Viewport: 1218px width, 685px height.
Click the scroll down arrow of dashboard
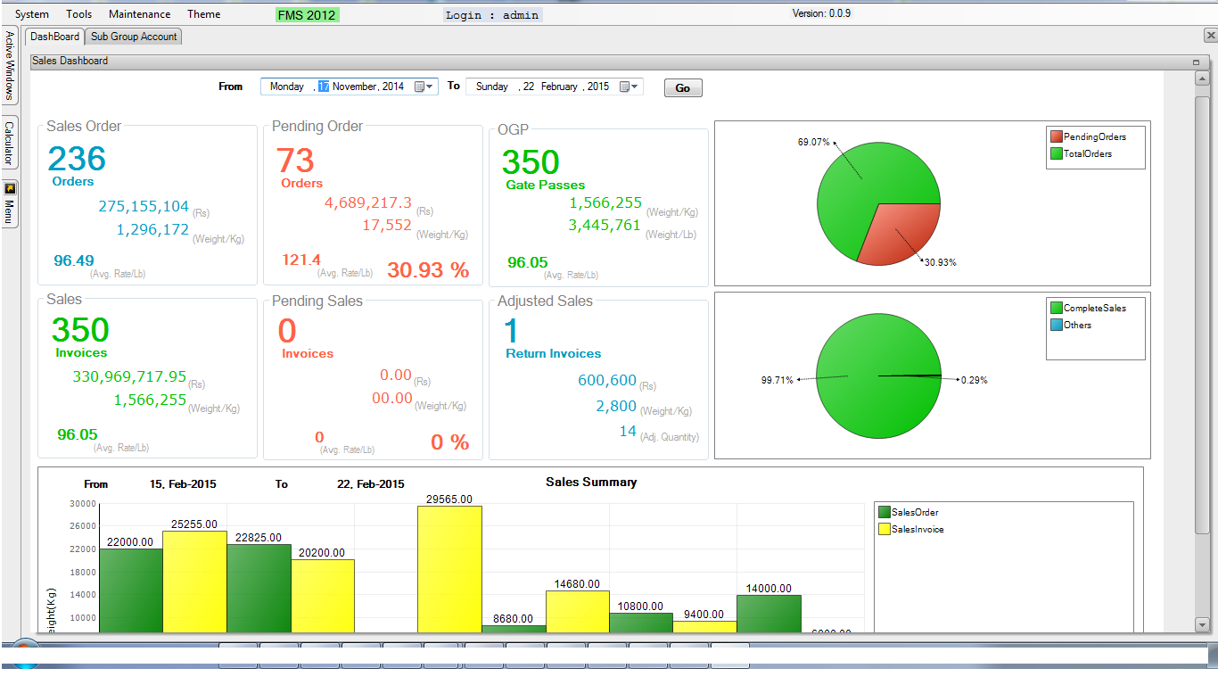coord(1201,624)
